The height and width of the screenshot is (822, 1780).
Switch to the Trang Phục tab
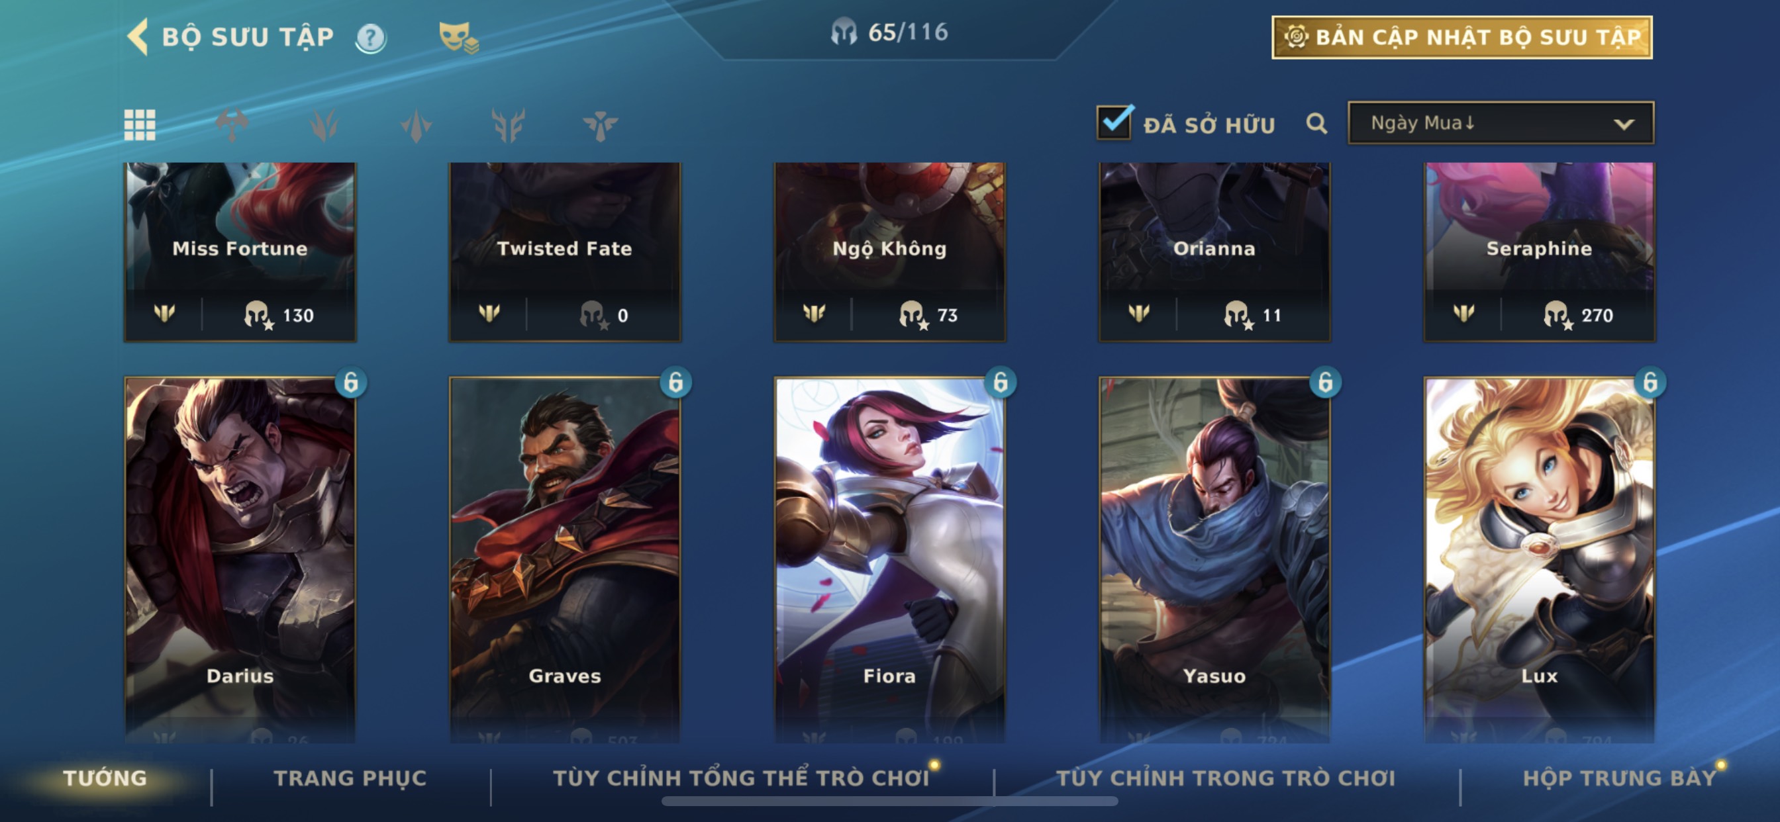coord(350,778)
